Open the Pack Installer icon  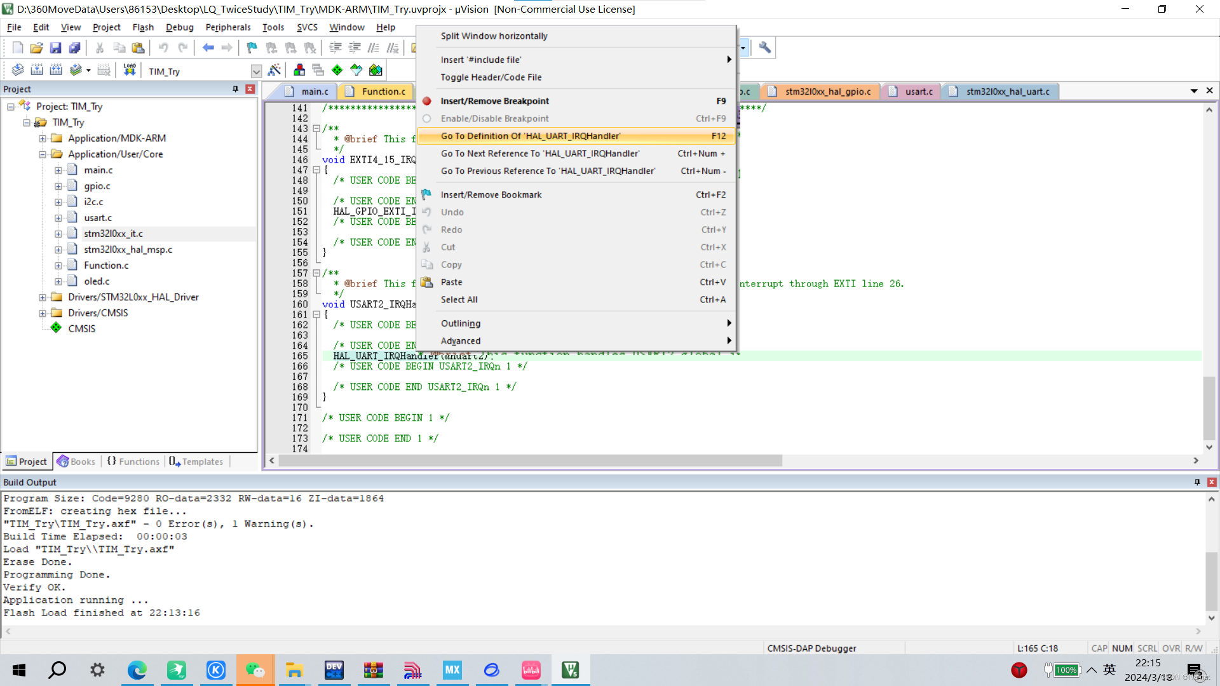[376, 70]
